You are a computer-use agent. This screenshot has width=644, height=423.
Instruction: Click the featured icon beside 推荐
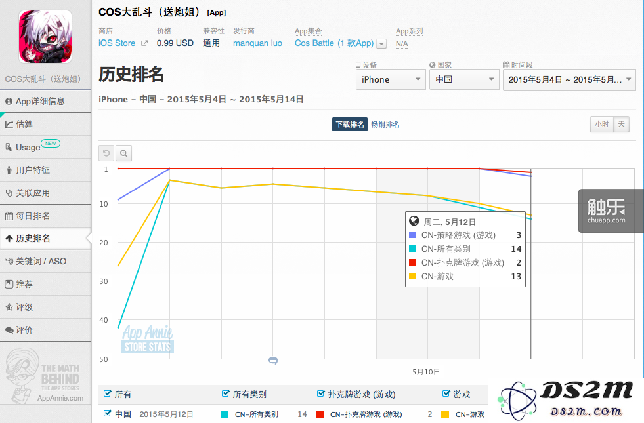[9, 284]
